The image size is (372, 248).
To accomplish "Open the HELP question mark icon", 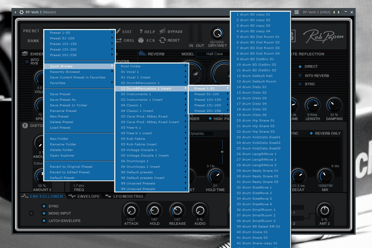I will pyautogui.click(x=141, y=32).
